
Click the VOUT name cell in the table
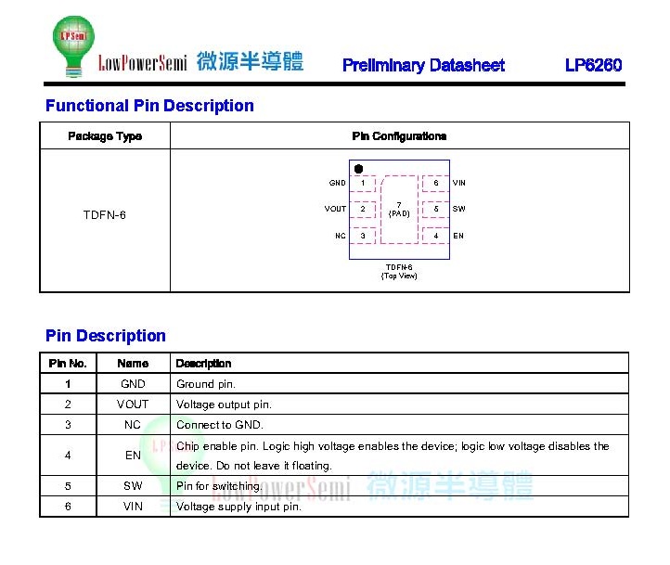coord(133,404)
